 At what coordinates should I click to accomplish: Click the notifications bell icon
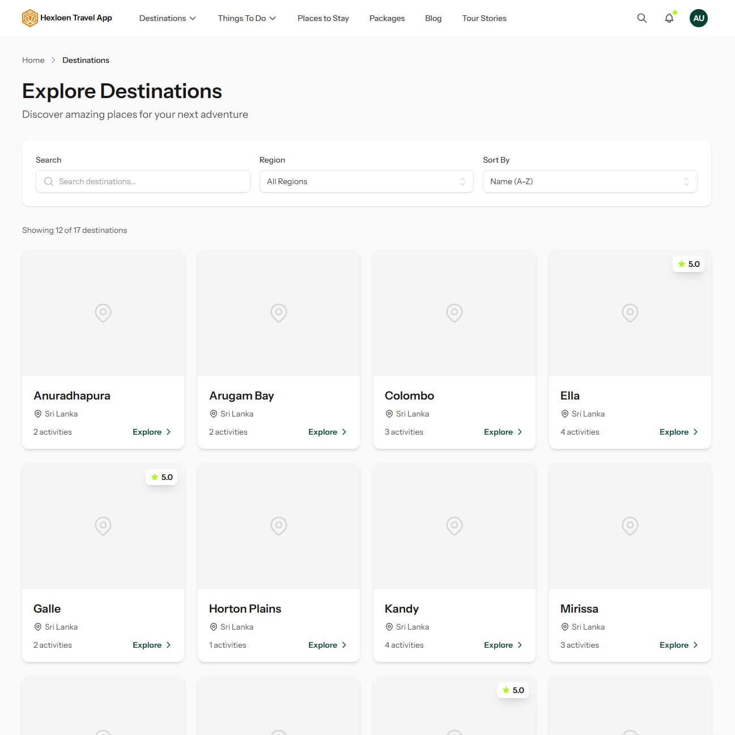[x=669, y=18]
